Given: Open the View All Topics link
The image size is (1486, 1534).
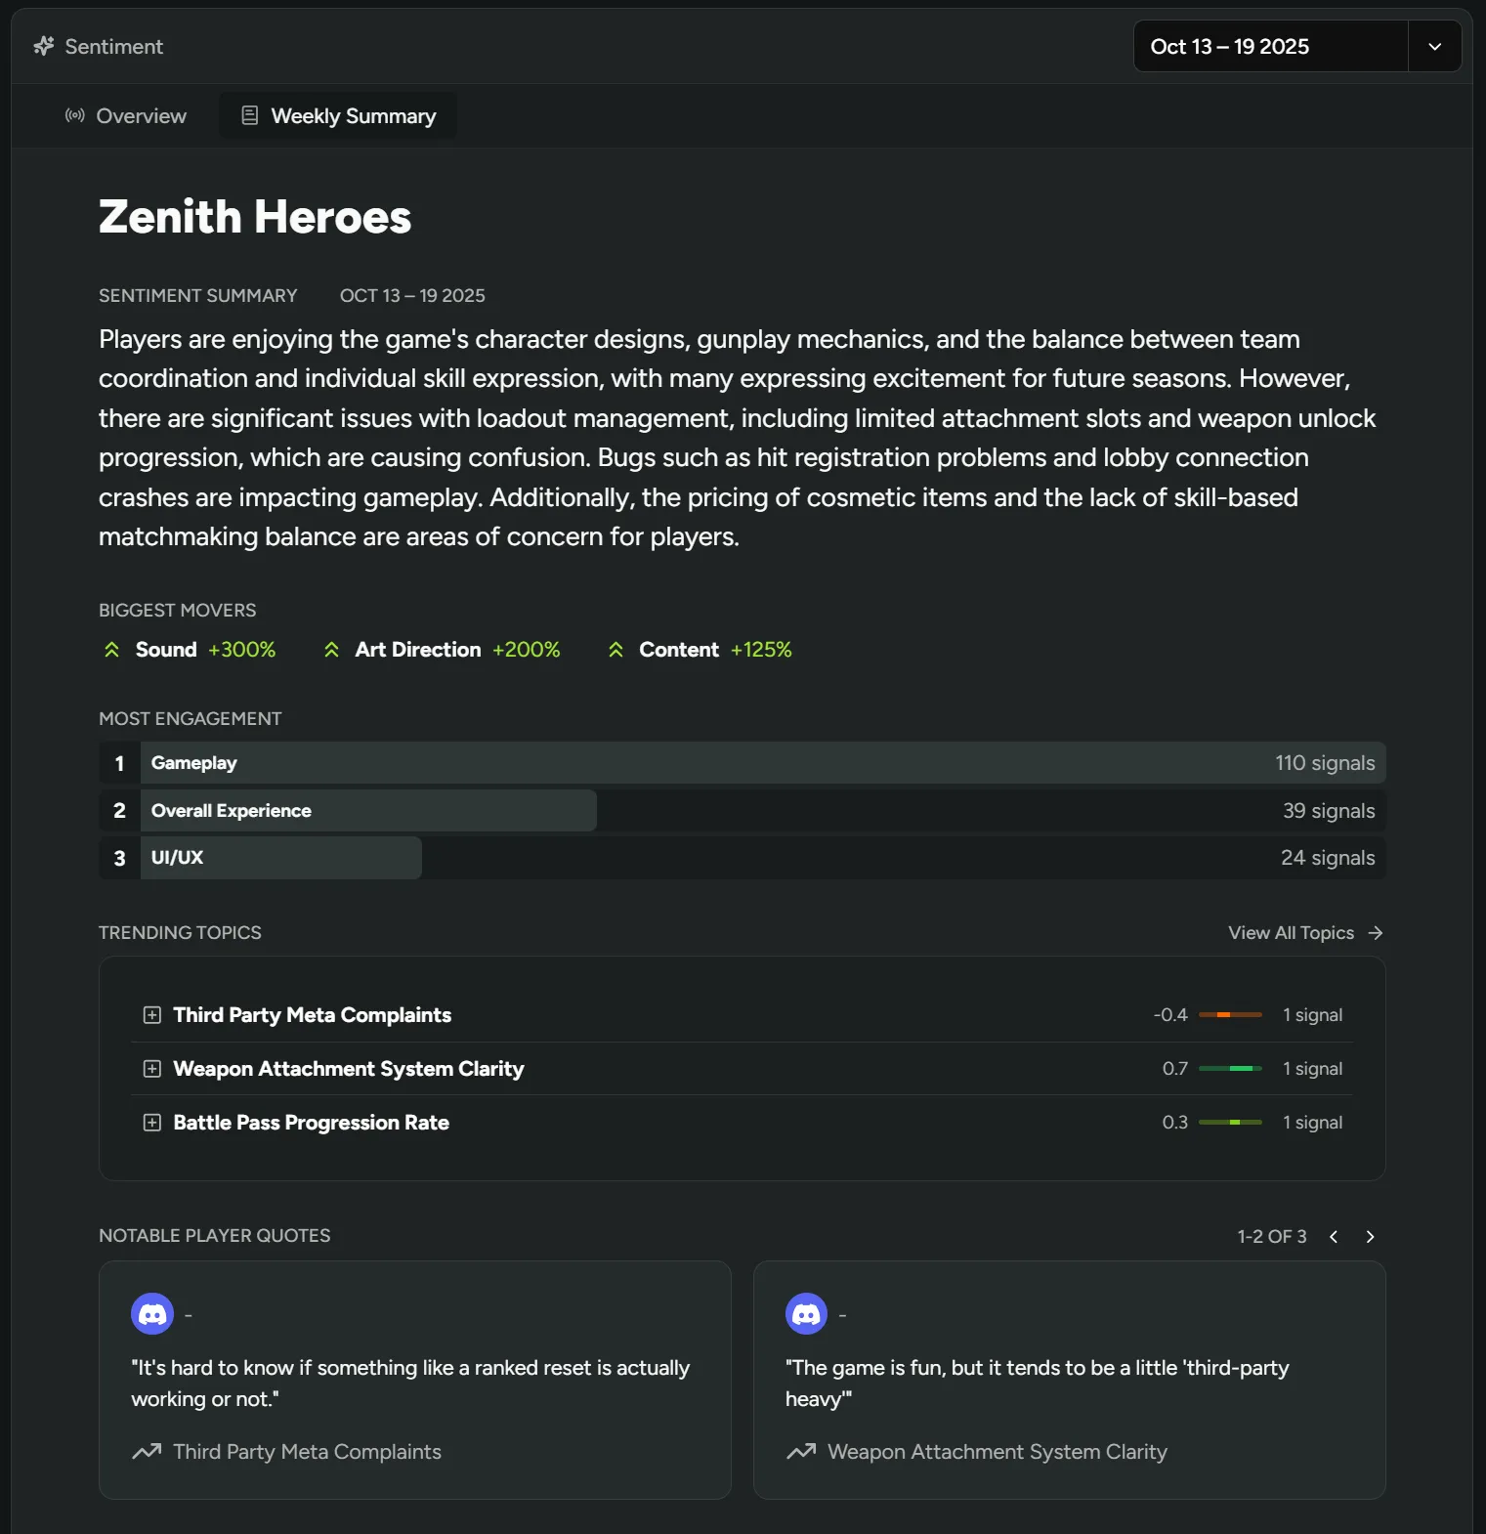Looking at the screenshot, I should (x=1305, y=933).
